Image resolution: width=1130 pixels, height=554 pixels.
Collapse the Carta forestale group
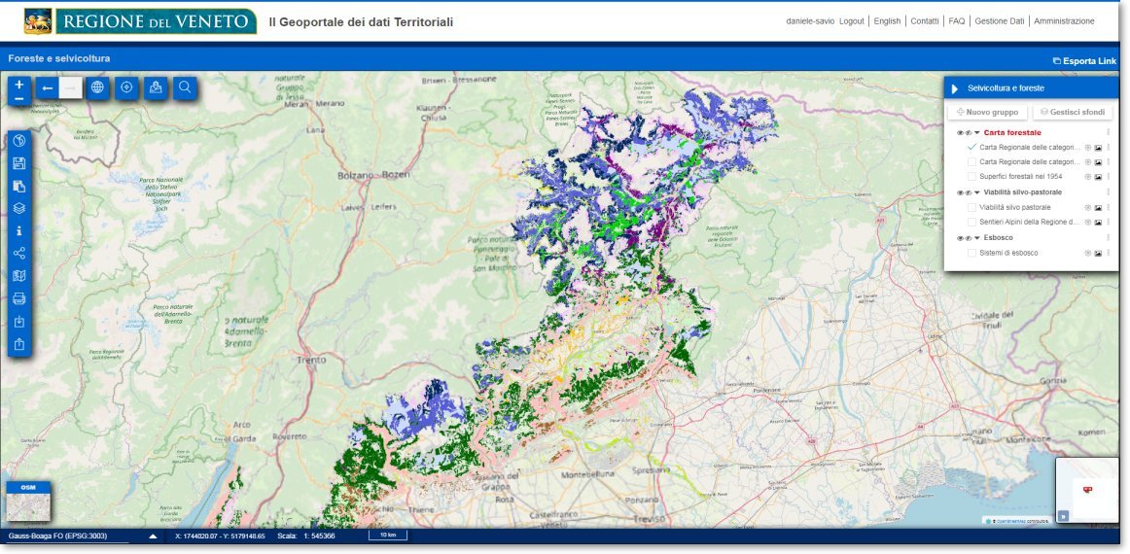977,133
